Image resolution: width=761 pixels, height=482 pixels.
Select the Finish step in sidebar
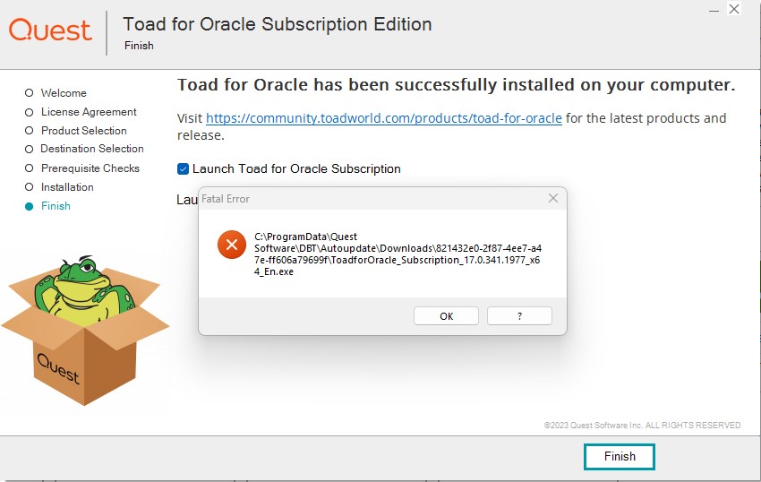[x=56, y=206]
